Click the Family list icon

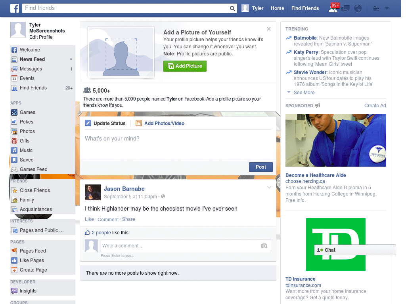(x=14, y=200)
